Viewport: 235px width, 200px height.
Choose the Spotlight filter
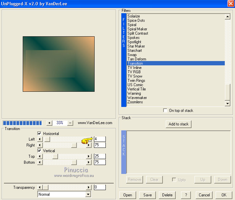pyautogui.click(x=134, y=42)
